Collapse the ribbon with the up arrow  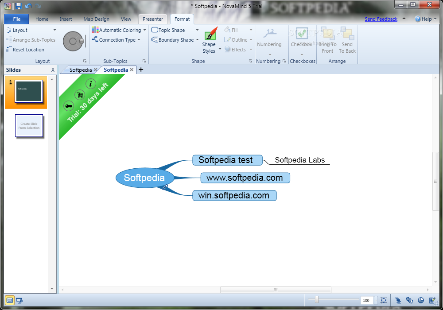pos(404,19)
